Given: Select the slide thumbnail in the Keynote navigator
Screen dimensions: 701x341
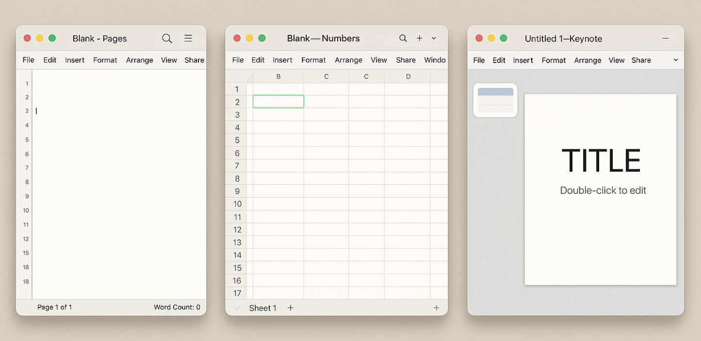Looking at the screenshot, I should 495,100.
